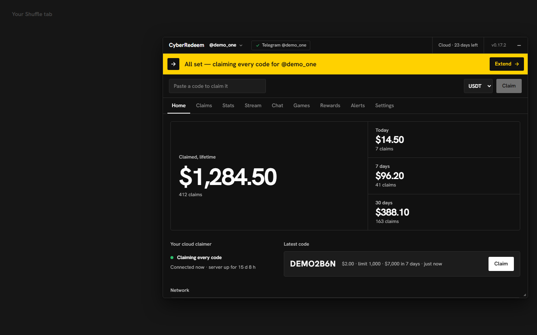This screenshot has width=537, height=335.
Task: Switch to the Home tab
Action: (x=179, y=106)
